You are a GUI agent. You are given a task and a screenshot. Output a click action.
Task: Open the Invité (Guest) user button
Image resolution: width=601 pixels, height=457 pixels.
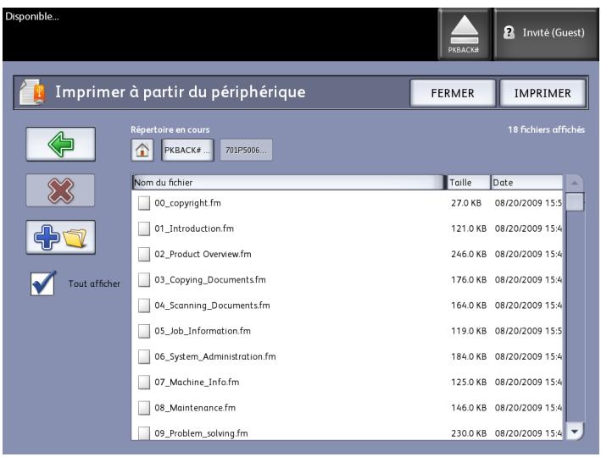[x=546, y=35]
